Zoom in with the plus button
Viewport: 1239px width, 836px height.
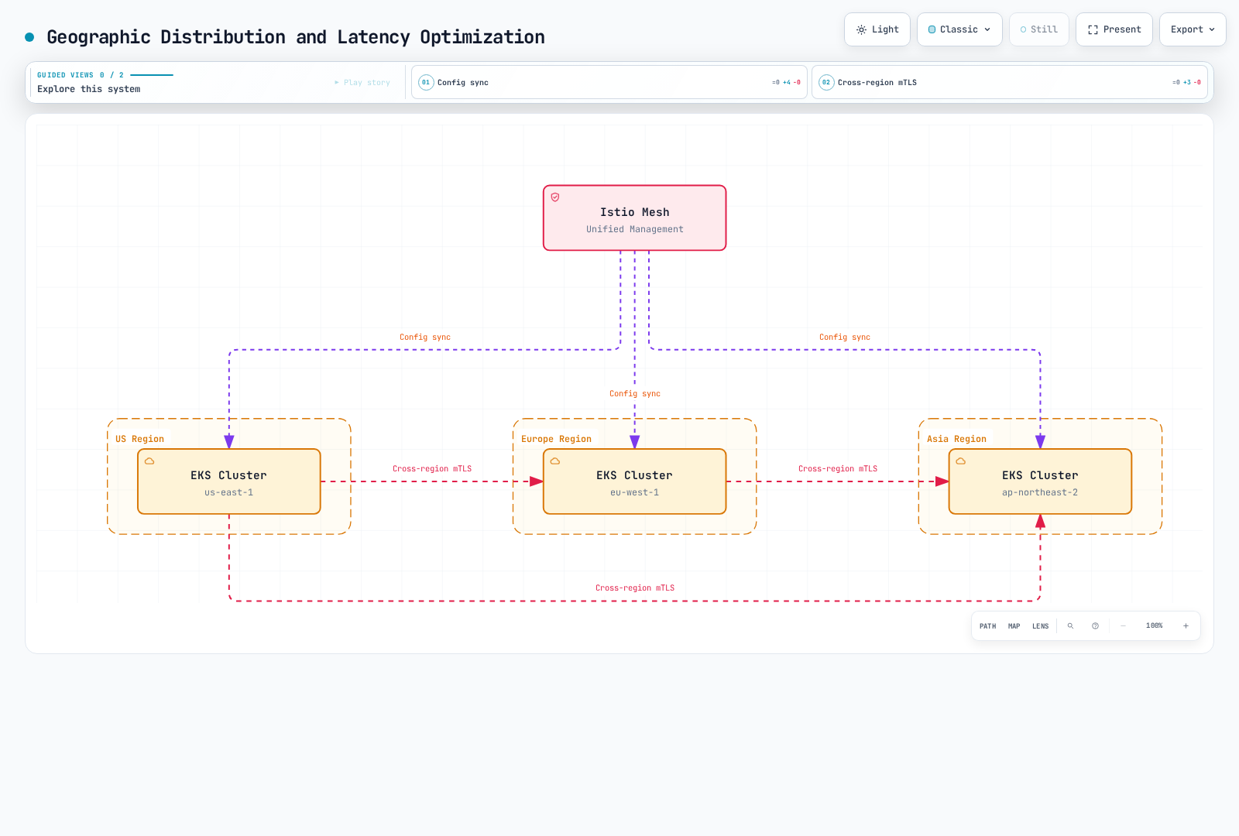(x=1186, y=626)
